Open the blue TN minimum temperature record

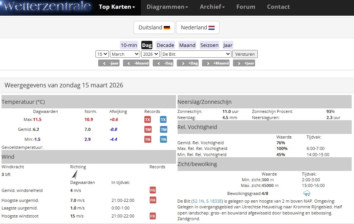point(163,139)
